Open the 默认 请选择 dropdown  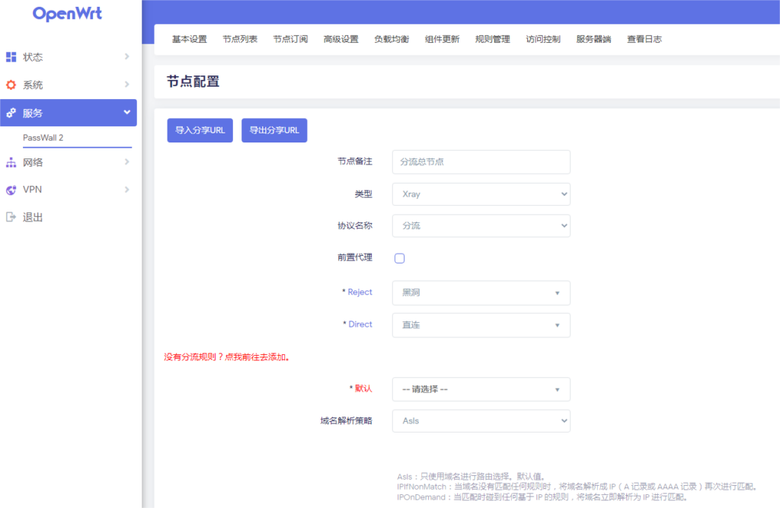(481, 389)
